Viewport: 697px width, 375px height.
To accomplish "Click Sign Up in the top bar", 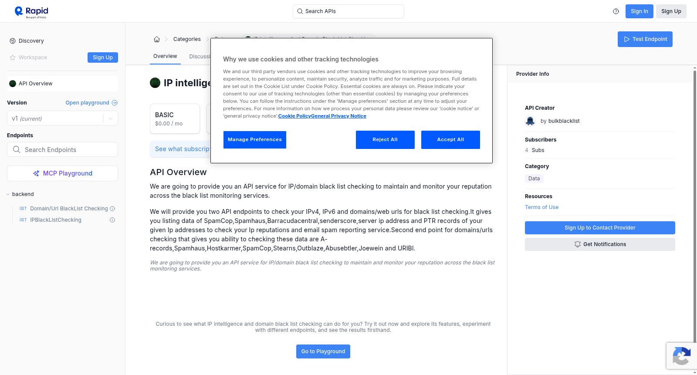I will coord(671,11).
